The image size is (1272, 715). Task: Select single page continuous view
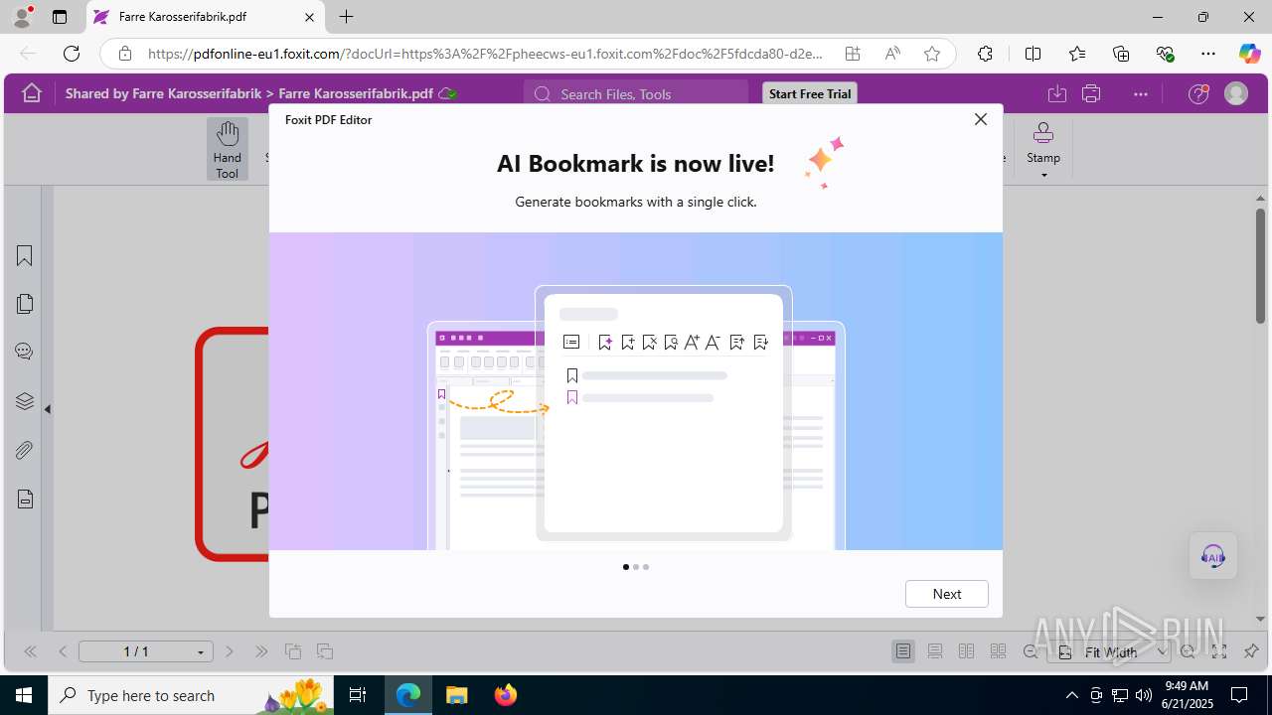point(935,651)
